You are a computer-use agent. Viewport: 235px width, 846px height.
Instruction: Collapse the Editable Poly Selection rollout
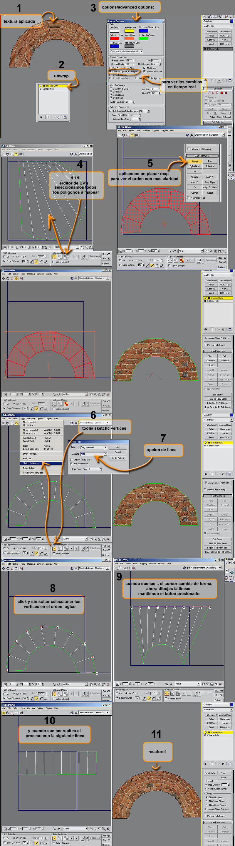(218, 89)
